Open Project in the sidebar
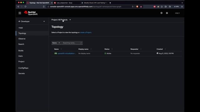200x112 pixels. [21, 62]
